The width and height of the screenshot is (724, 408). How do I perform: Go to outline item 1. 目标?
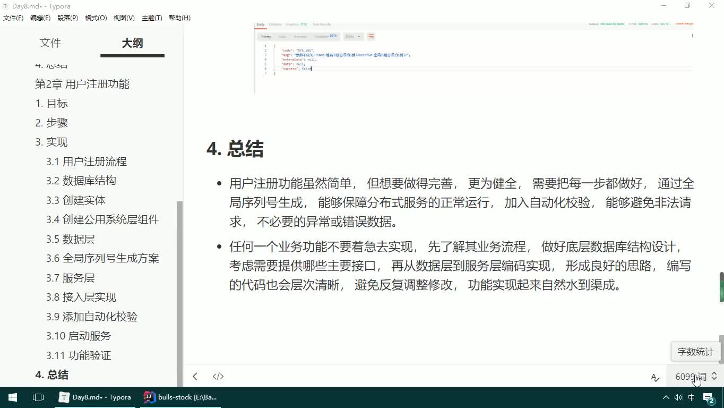tap(51, 103)
